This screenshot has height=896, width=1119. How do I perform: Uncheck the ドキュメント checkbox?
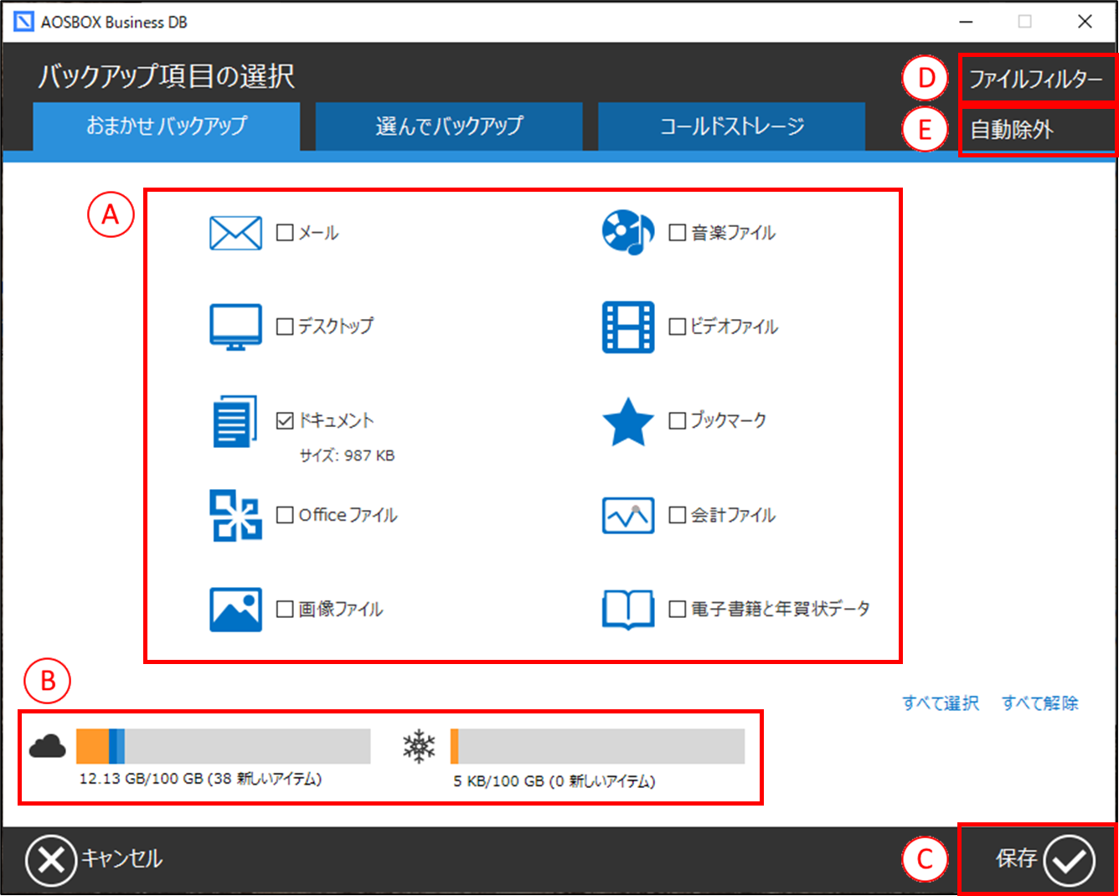pyautogui.click(x=285, y=420)
